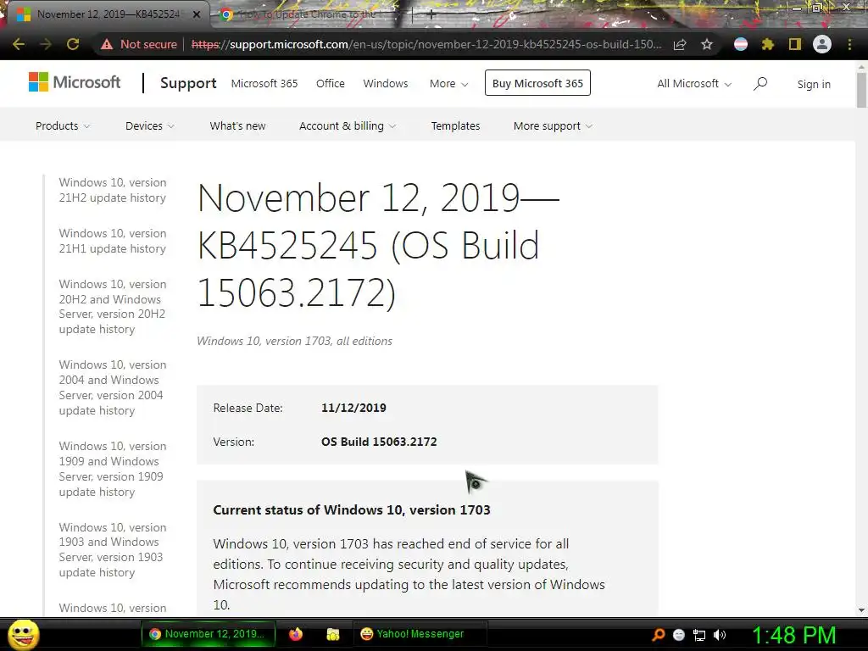
Task: Click the 1:48 PM taskbar clock
Action: pos(793,636)
